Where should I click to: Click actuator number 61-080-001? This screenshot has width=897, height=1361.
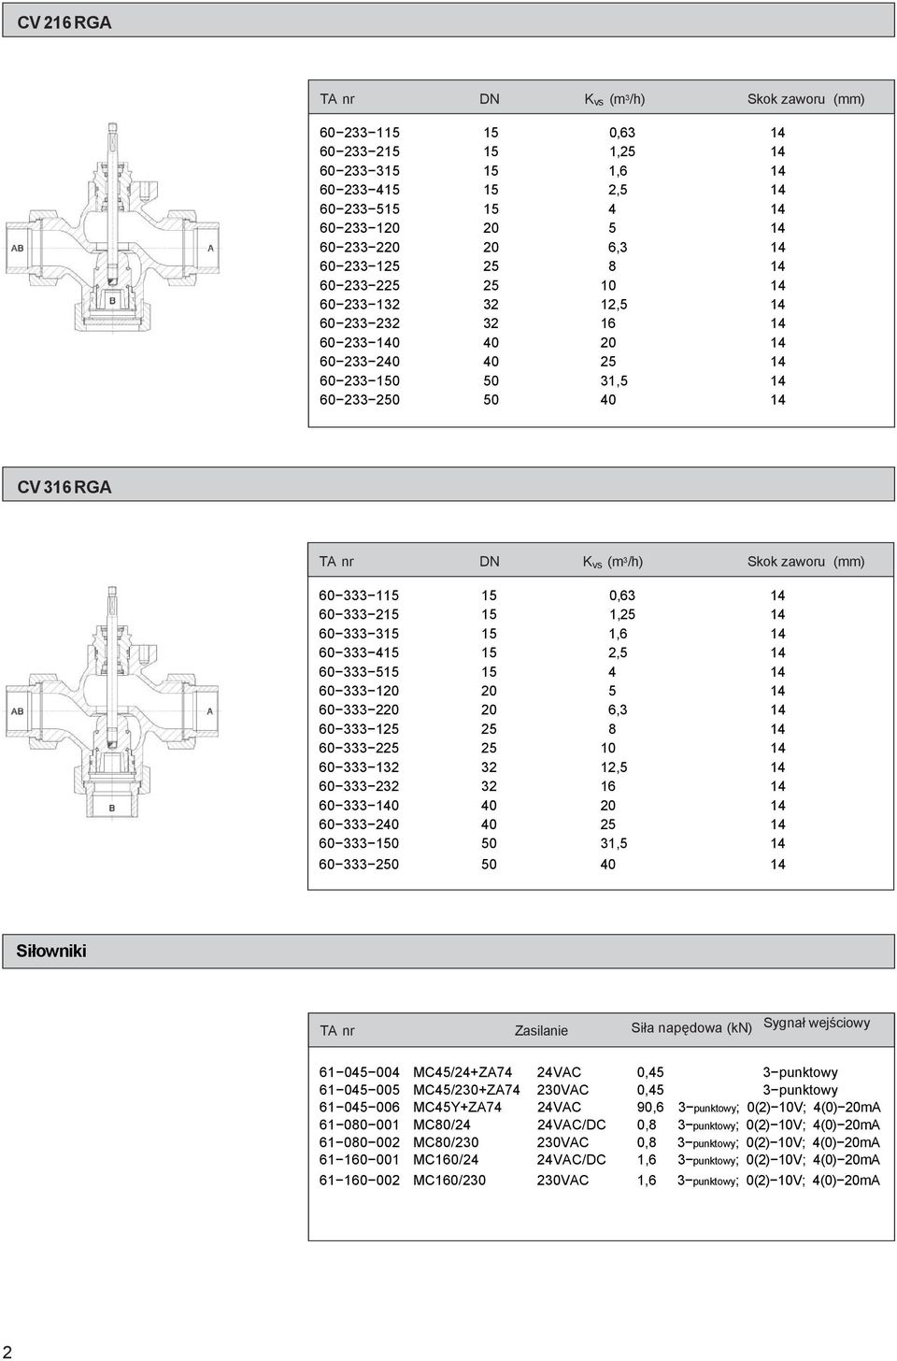click(360, 1125)
